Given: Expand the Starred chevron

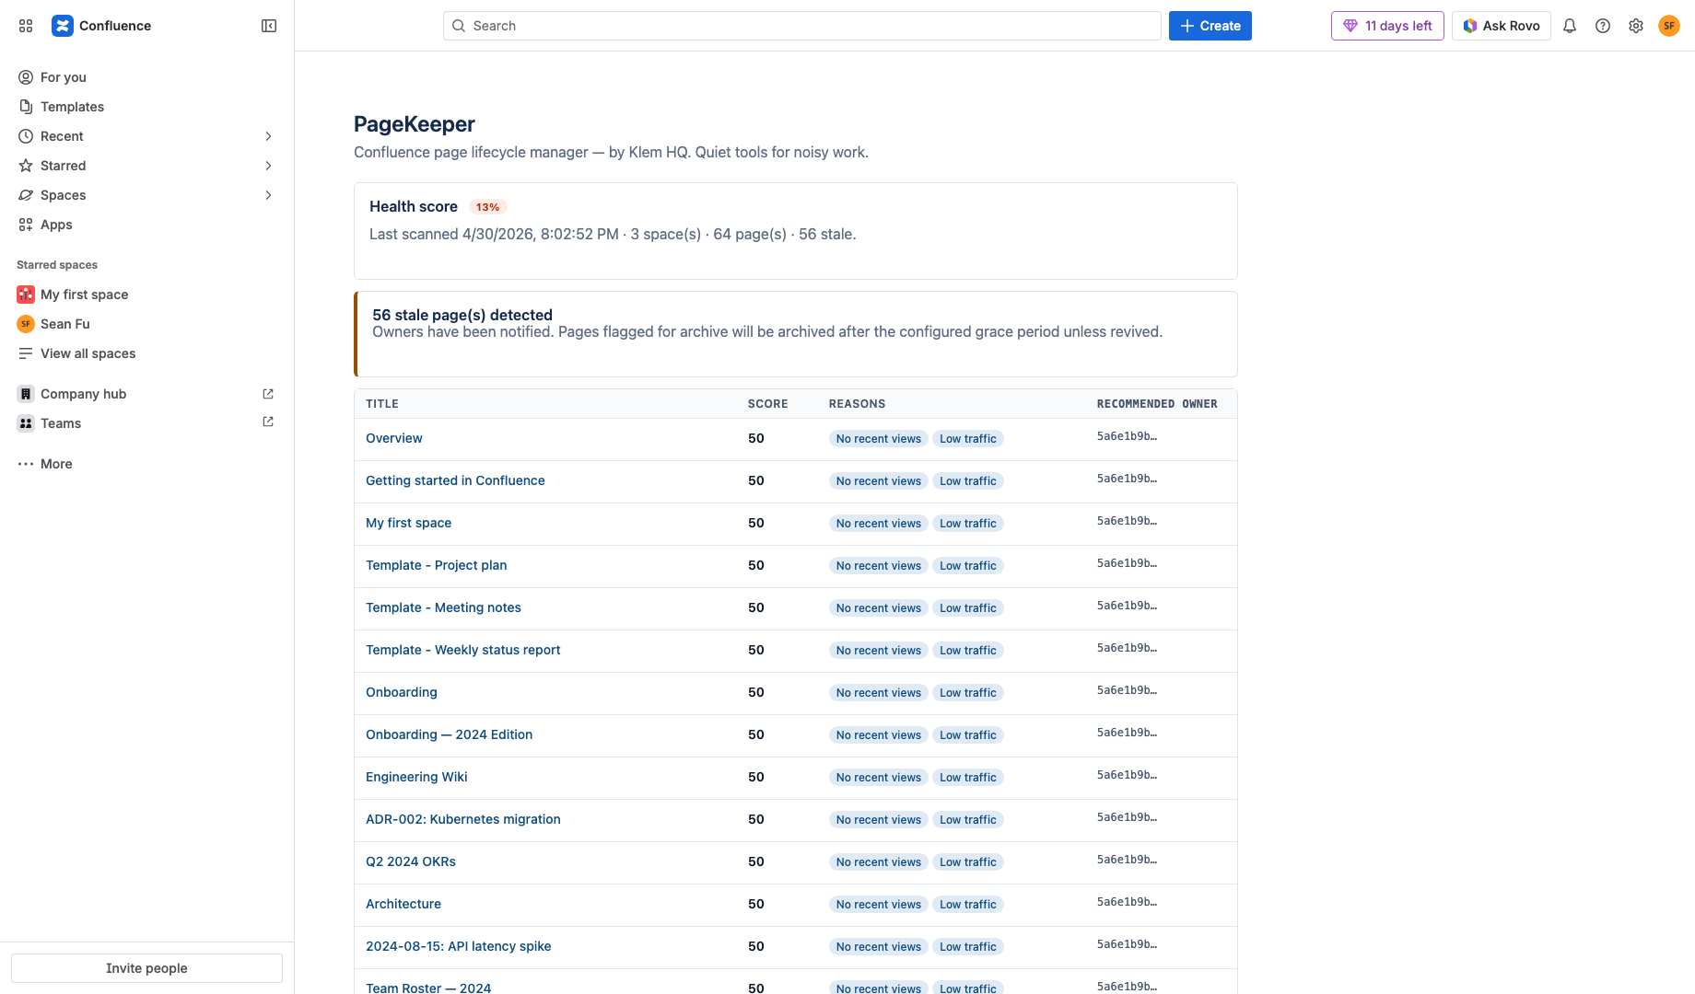Looking at the screenshot, I should (268, 166).
